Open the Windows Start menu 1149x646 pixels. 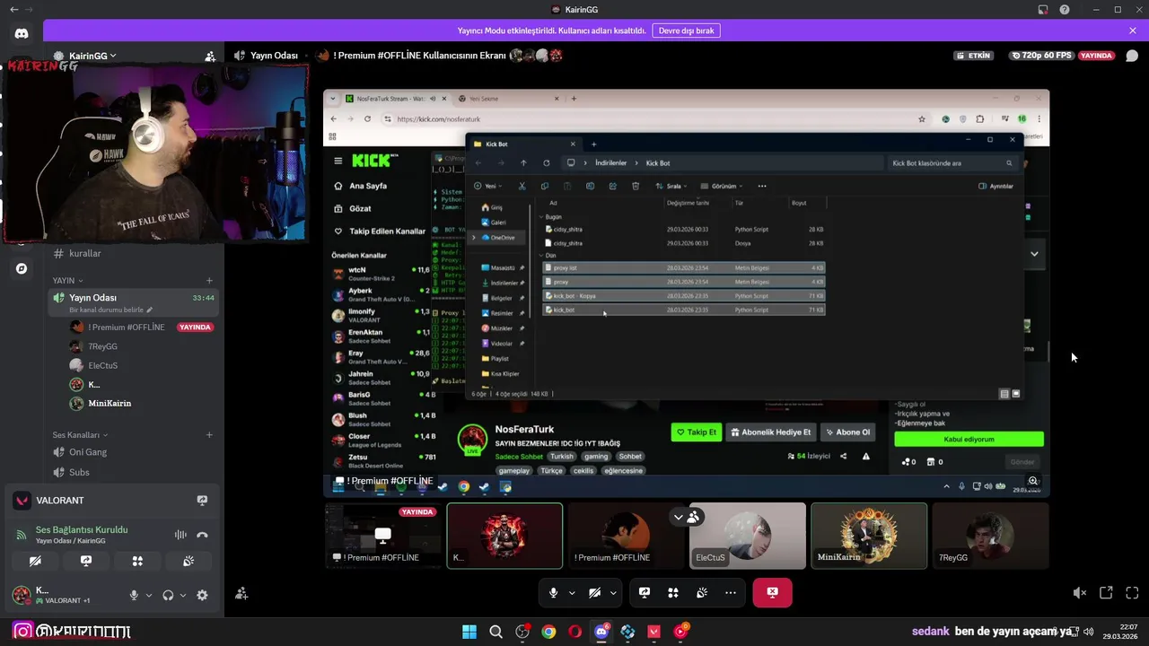click(469, 632)
